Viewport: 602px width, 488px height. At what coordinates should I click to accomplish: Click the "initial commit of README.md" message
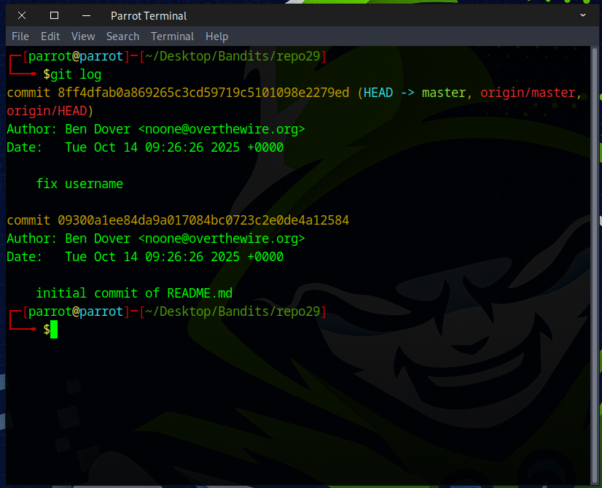(134, 293)
